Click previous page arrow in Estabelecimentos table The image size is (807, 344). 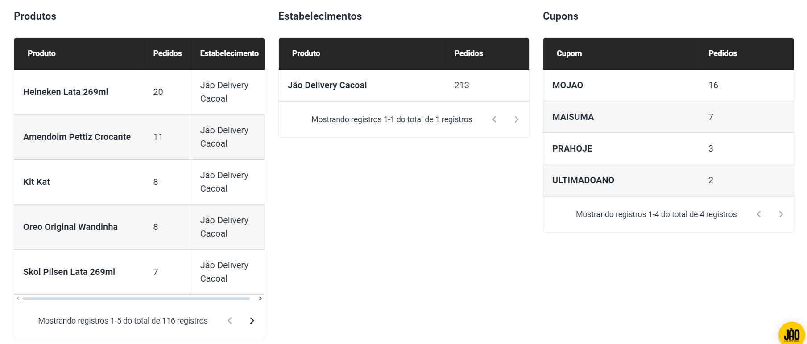point(494,119)
